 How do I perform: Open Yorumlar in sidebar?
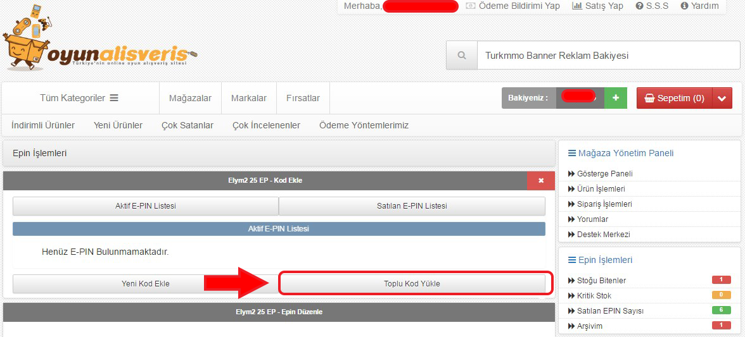click(588, 219)
